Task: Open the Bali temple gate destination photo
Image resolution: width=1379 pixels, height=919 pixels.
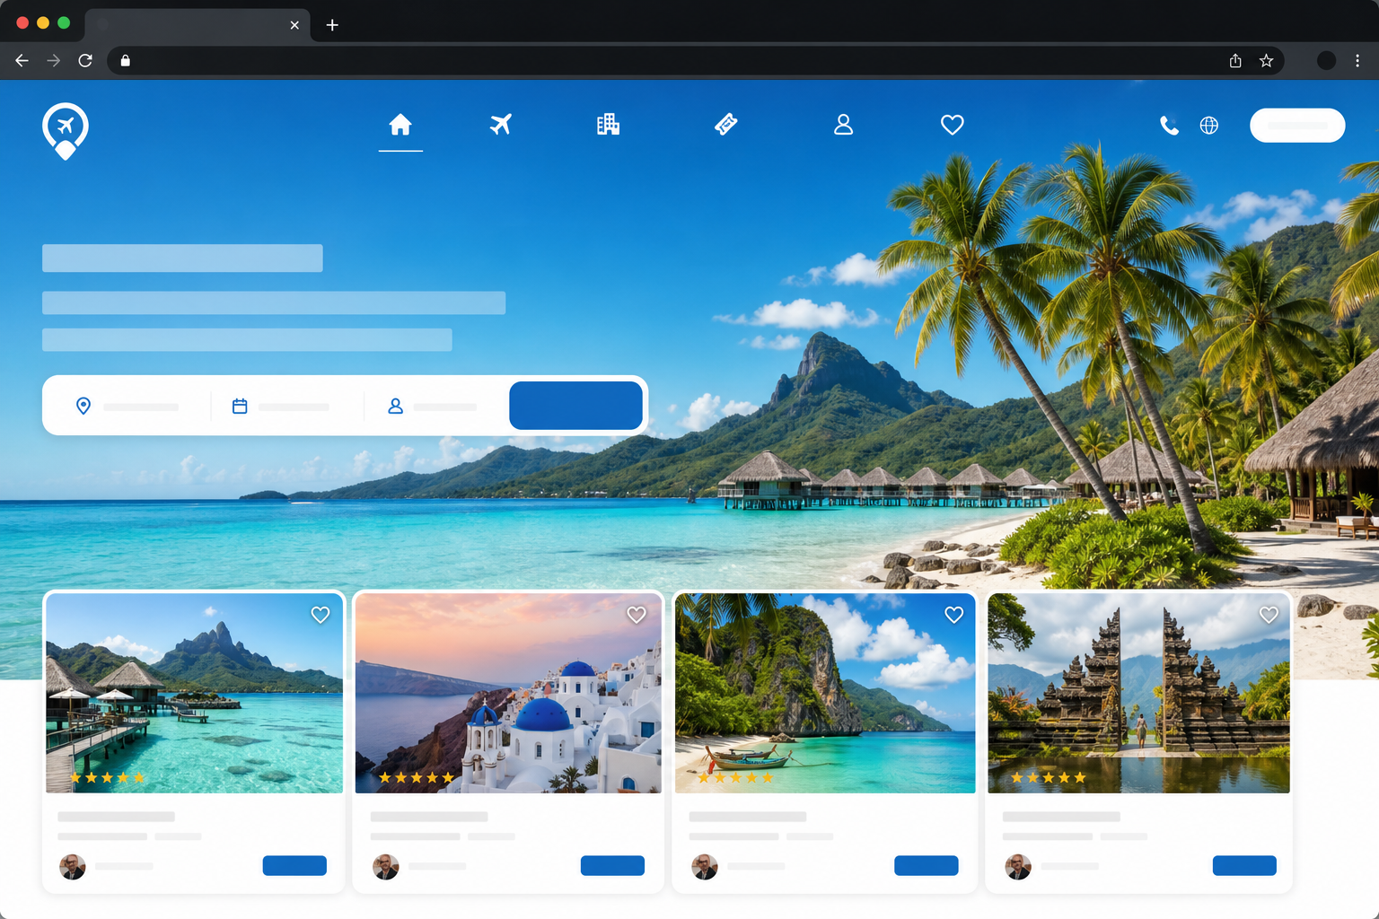Action: pyautogui.click(x=1138, y=693)
